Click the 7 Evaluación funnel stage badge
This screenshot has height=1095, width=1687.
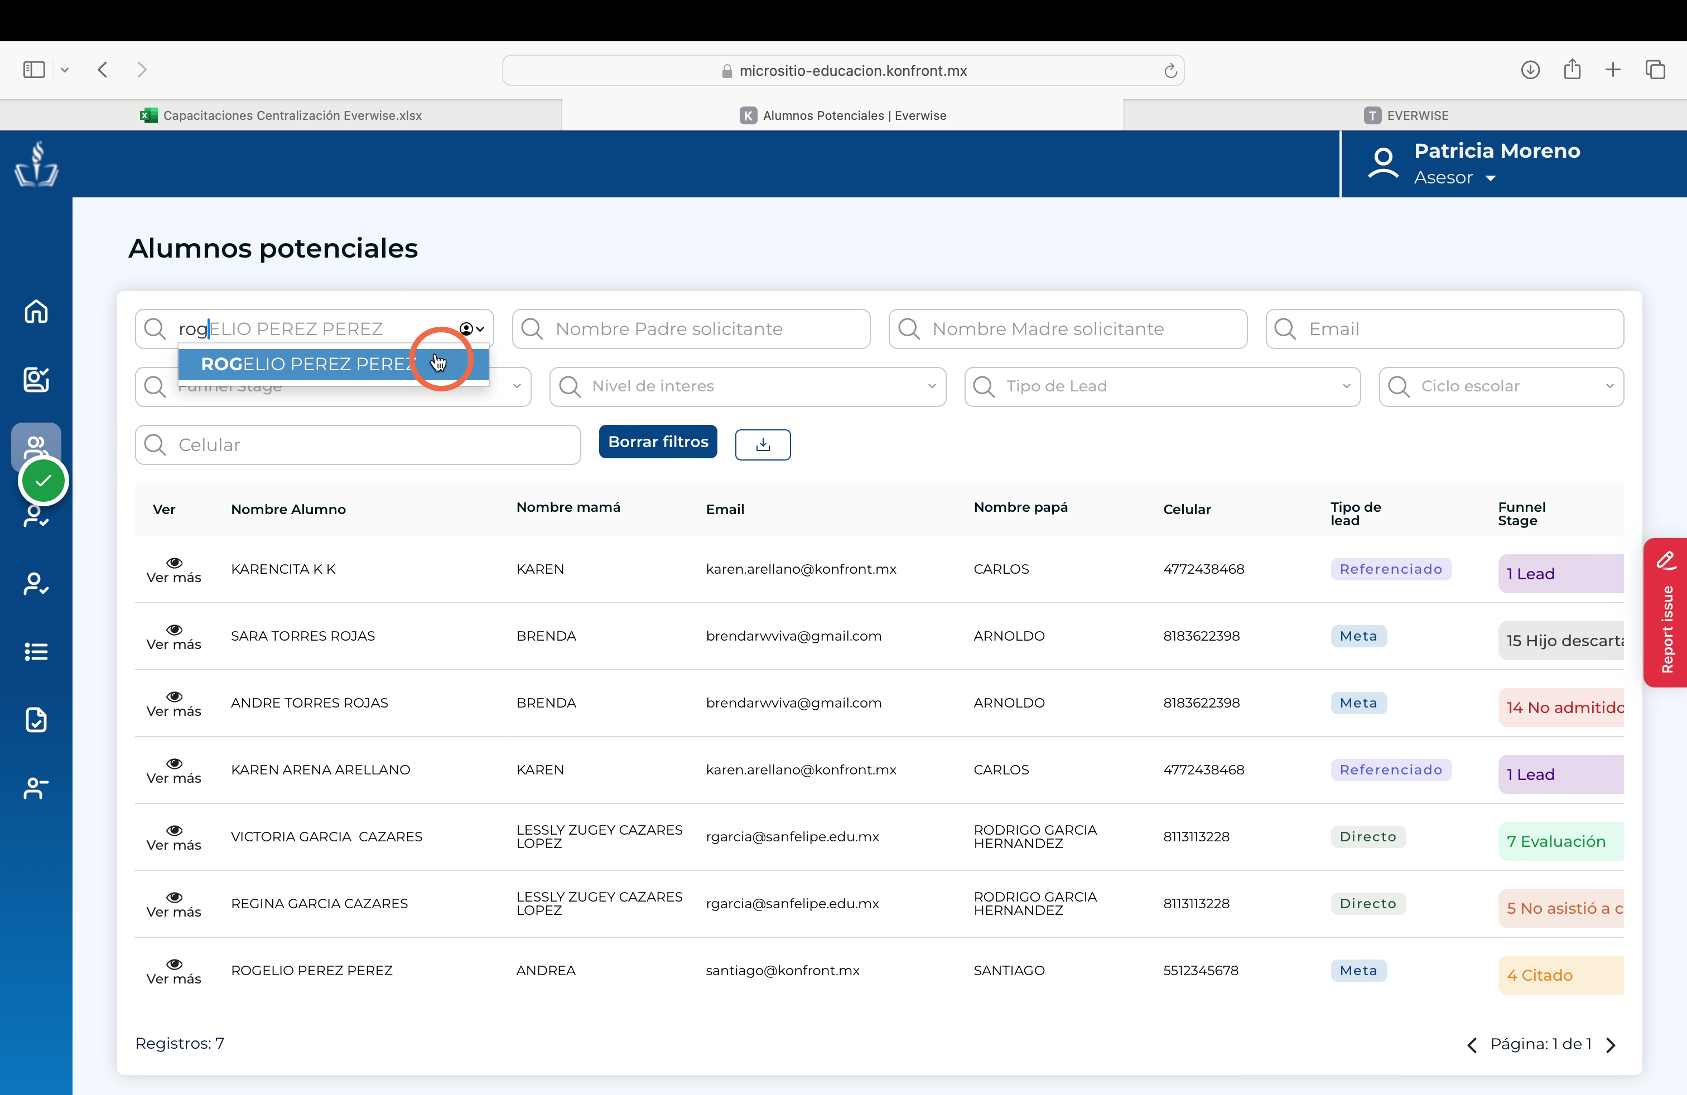coord(1561,841)
